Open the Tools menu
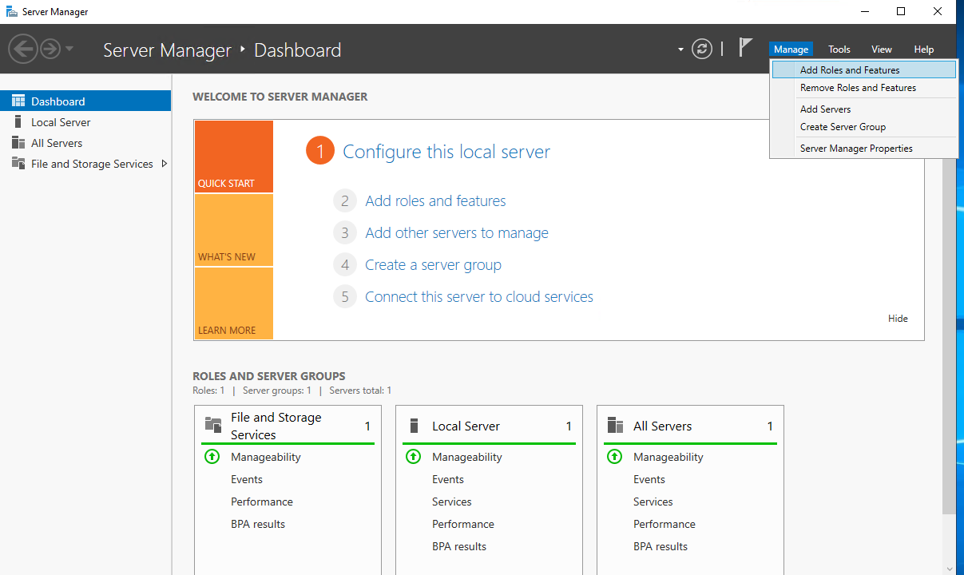 pos(839,50)
